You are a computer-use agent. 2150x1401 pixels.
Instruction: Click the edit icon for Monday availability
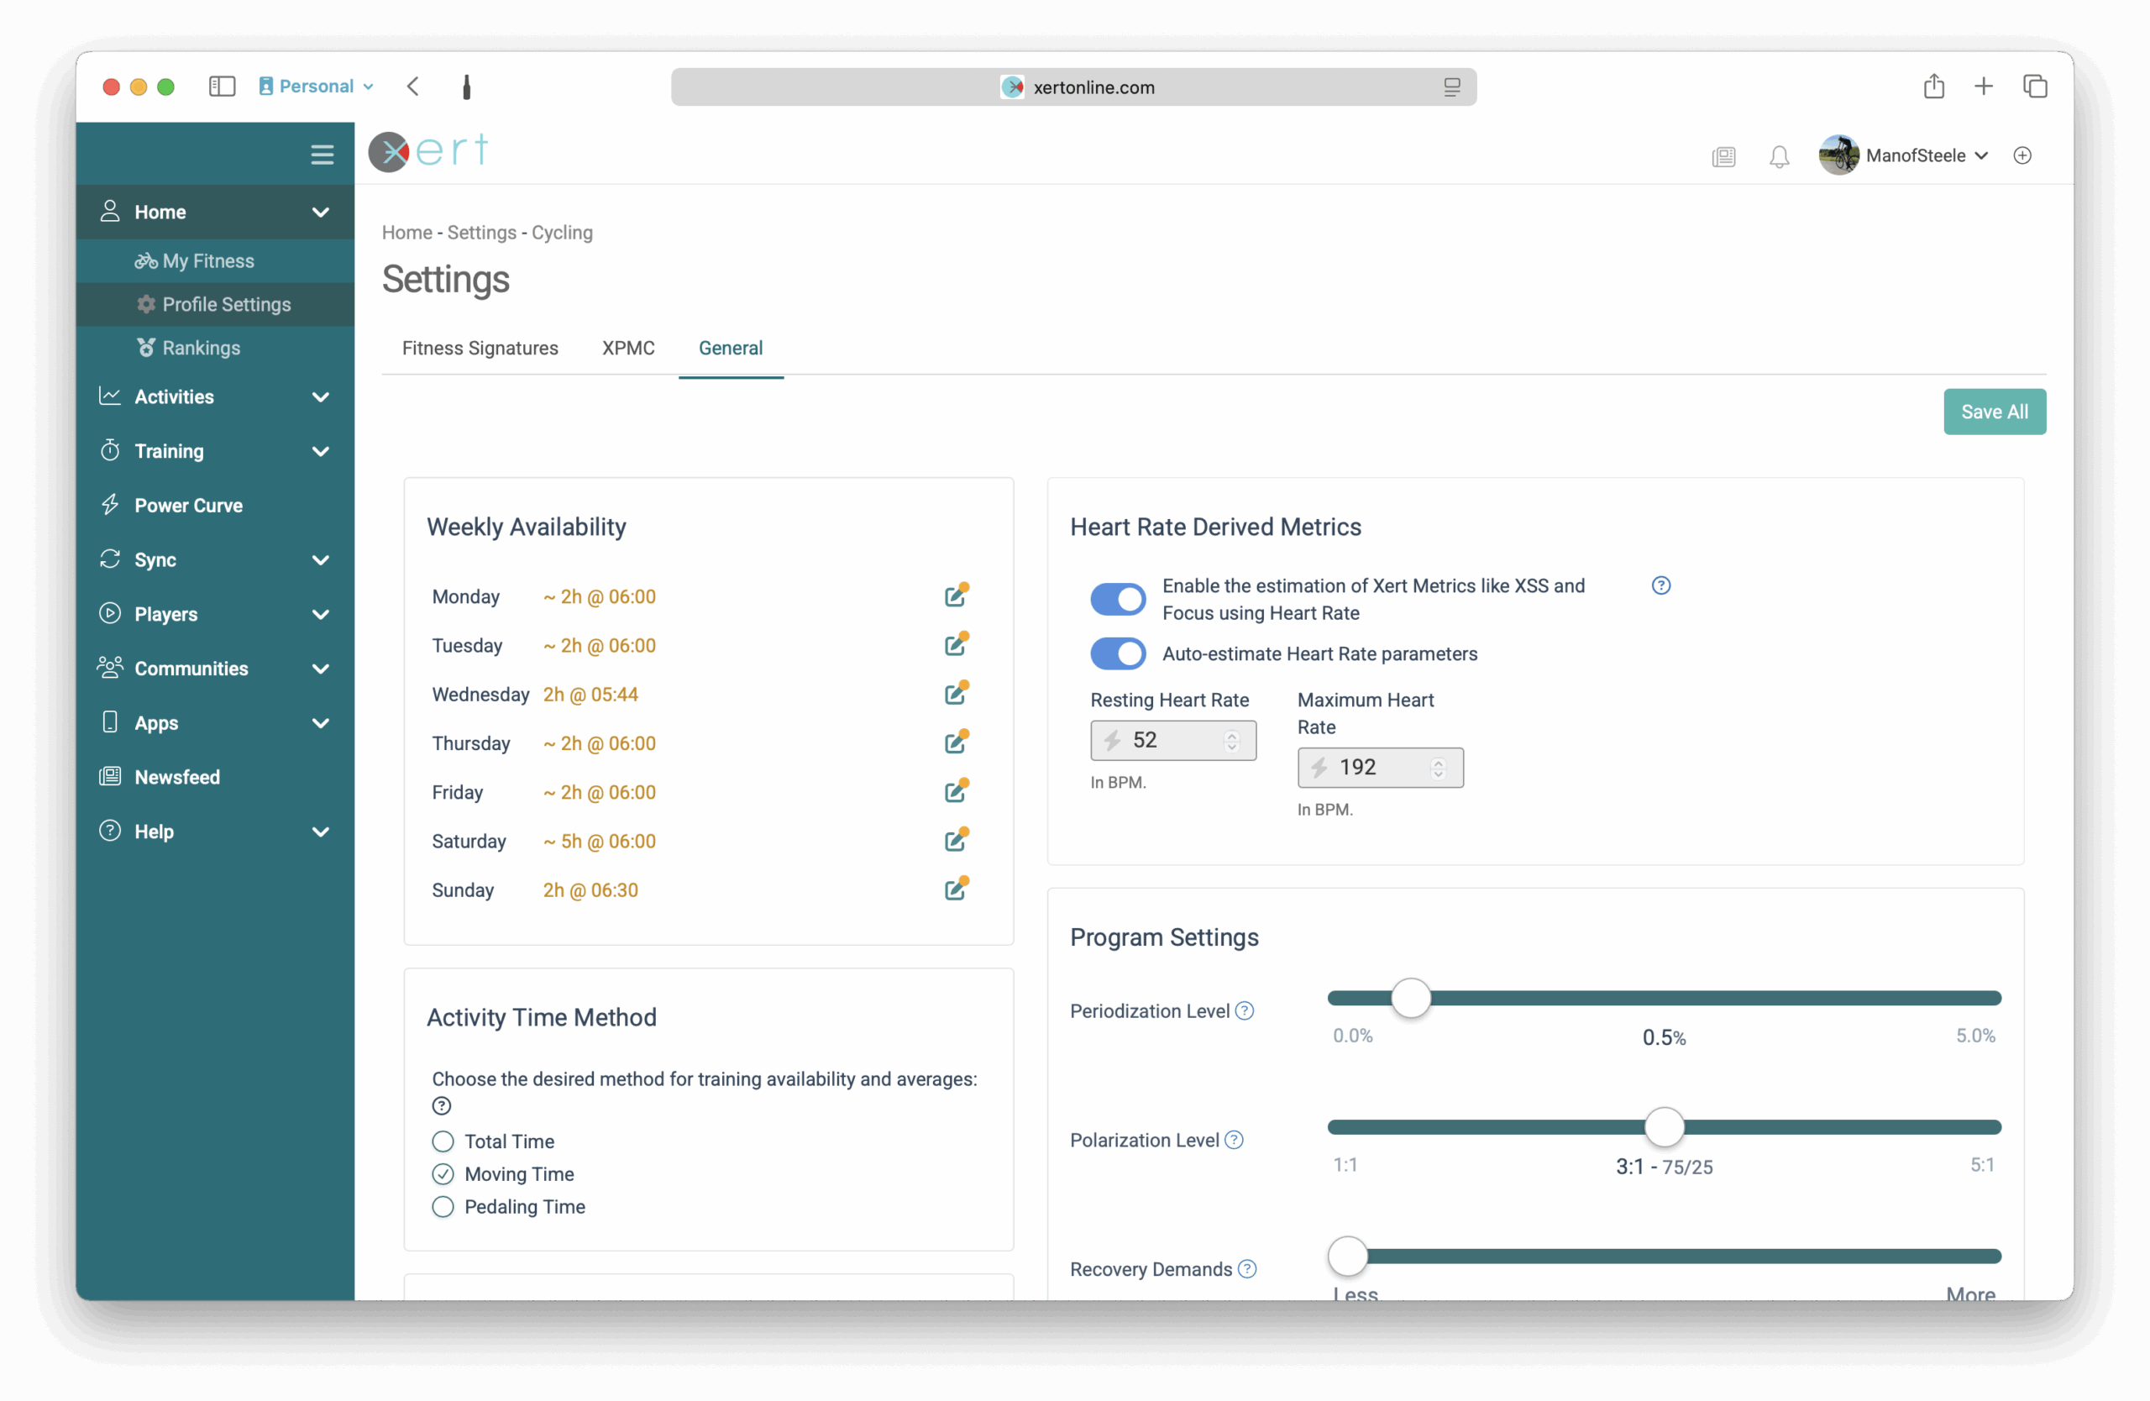(x=955, y=596)
